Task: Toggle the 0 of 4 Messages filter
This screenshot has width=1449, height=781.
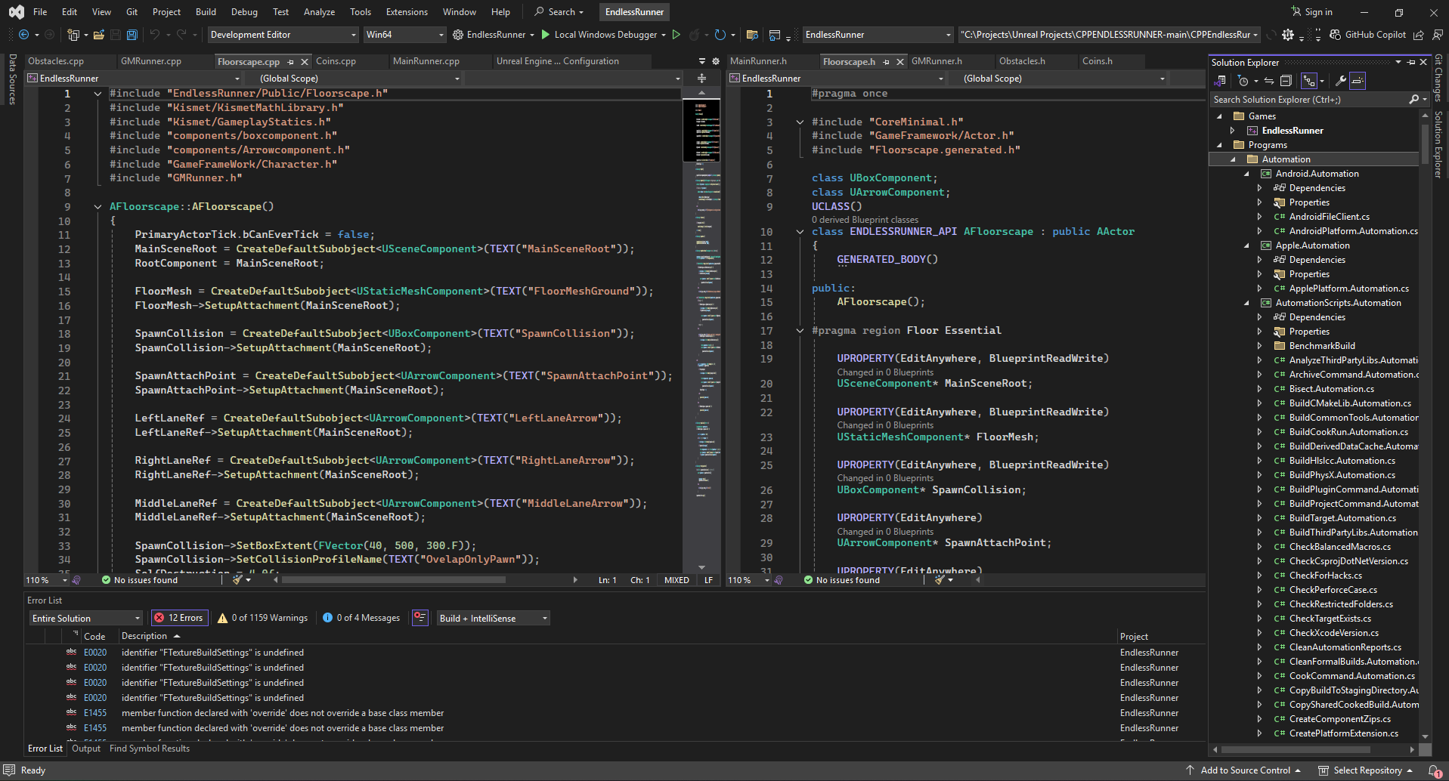Action: pyautogui.click(x=361, y=618)
